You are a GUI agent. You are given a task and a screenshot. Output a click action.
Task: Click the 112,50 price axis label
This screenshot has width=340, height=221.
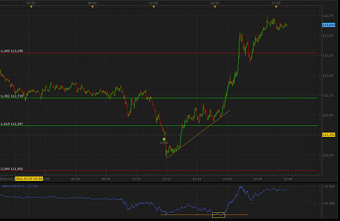point(328,115)
